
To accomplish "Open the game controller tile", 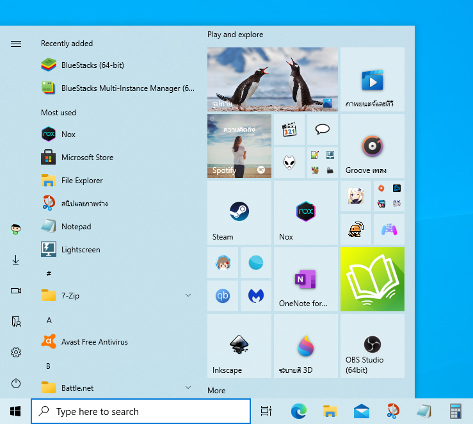I will tap(389, 229).
